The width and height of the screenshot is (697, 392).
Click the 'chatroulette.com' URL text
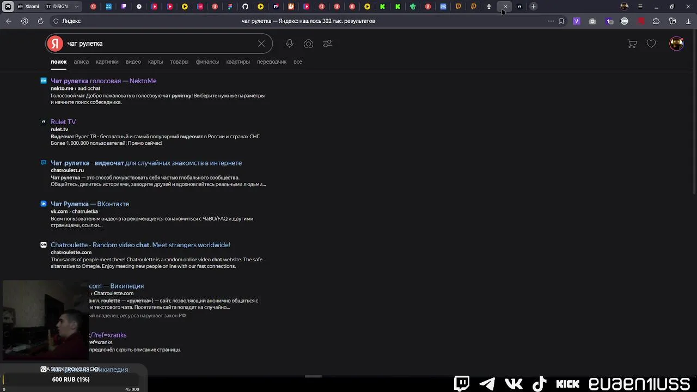coord(71,253)
